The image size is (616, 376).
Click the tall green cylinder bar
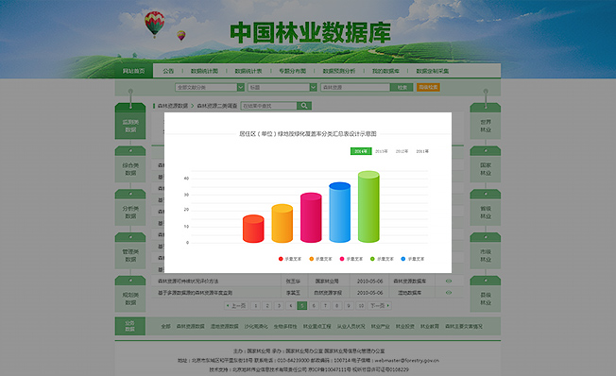(x=368, y=207)
